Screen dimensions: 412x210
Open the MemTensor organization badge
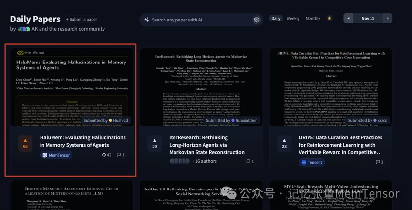click(56, 155)
